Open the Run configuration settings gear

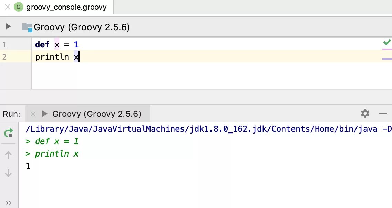tap(365, 113)
